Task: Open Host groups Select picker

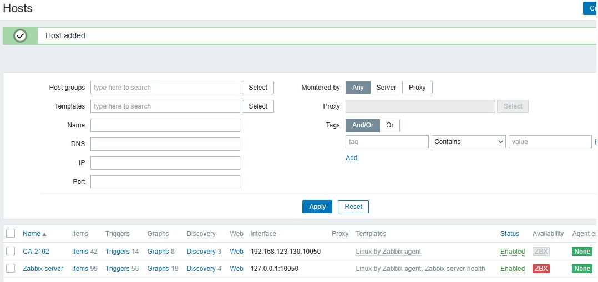Action: coord(257,88)
